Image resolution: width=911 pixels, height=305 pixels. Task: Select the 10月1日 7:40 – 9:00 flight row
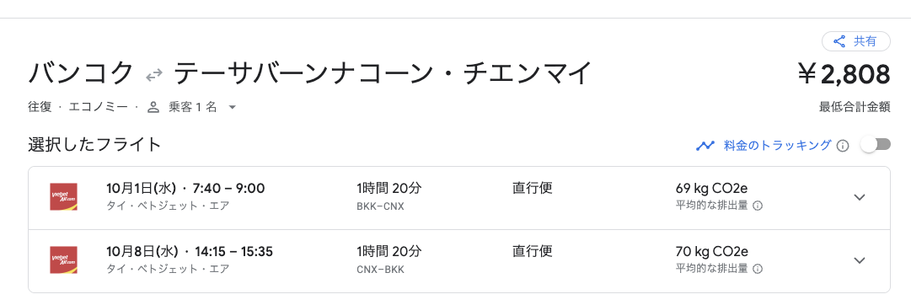click(459, 197)
